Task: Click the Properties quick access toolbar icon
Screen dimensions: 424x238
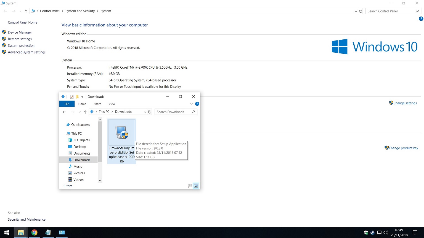Action: tap(72, 97)
